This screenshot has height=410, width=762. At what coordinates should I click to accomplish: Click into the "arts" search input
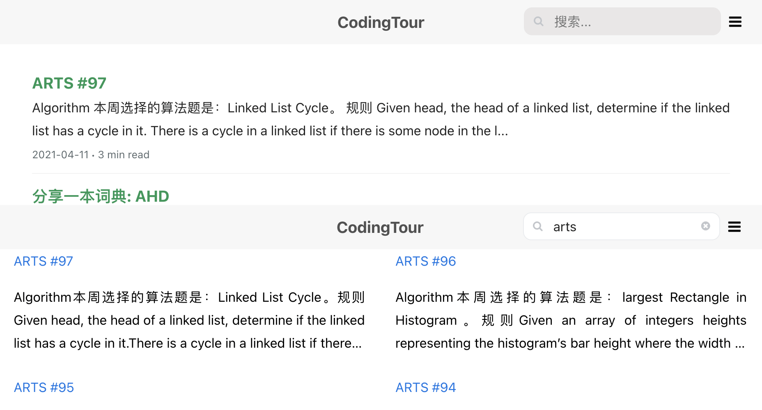click(624, 227)
